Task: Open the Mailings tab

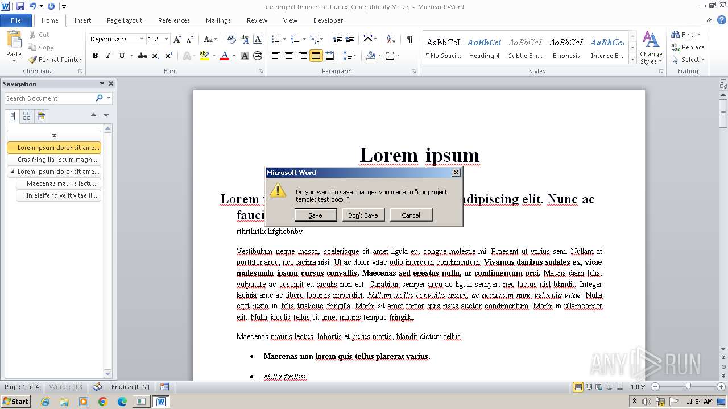Action: (218, 20)
